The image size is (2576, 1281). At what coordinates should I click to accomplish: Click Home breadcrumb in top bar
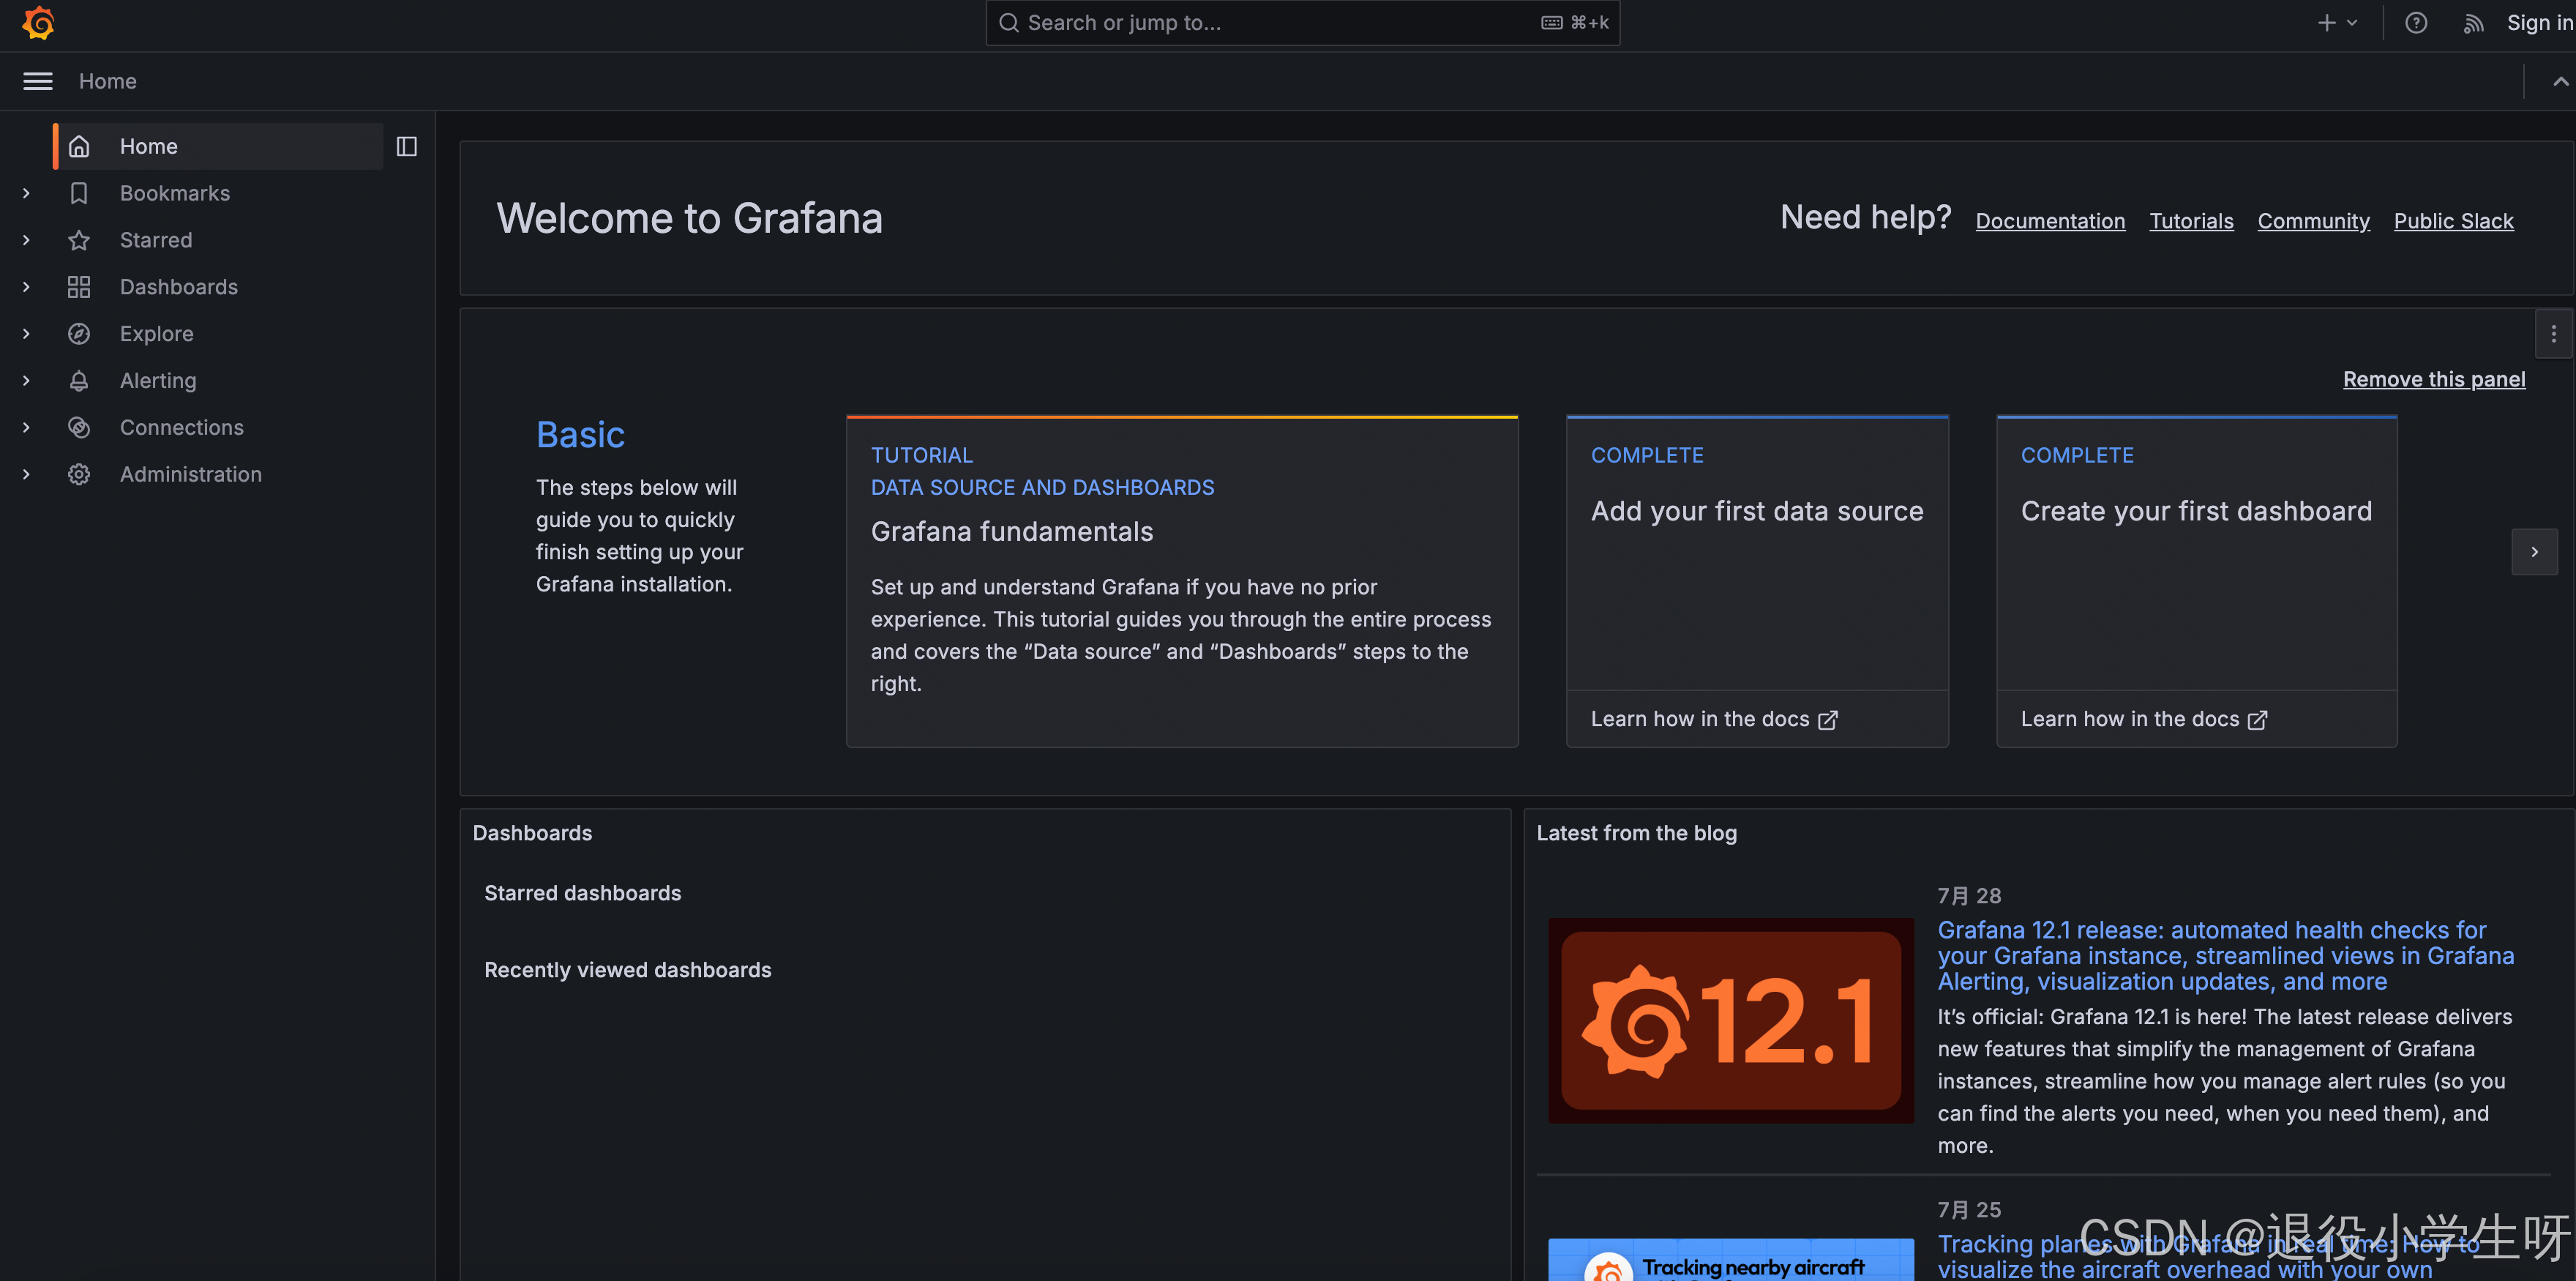pyautogui.click(x=108, y=81)
